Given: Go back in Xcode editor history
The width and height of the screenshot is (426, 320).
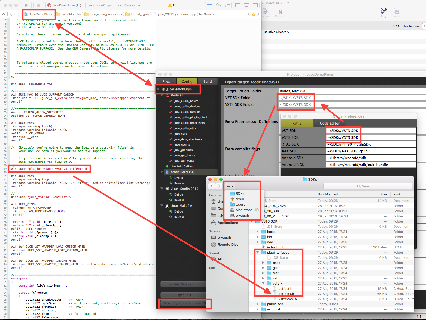Looking at the screenshot, I should 11,14.
